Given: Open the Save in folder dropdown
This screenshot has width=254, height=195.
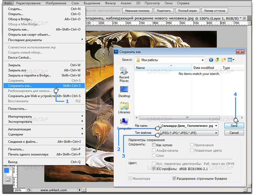Looking at the screenshot, I should tap(203, 60).
